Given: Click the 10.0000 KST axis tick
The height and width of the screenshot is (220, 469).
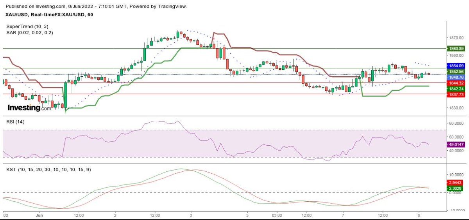Looking at the screenshot, I should 456,175.
